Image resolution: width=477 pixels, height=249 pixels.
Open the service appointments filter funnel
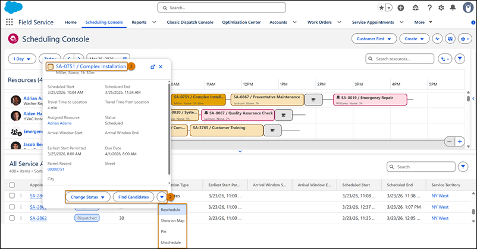[x=463, y=167]
